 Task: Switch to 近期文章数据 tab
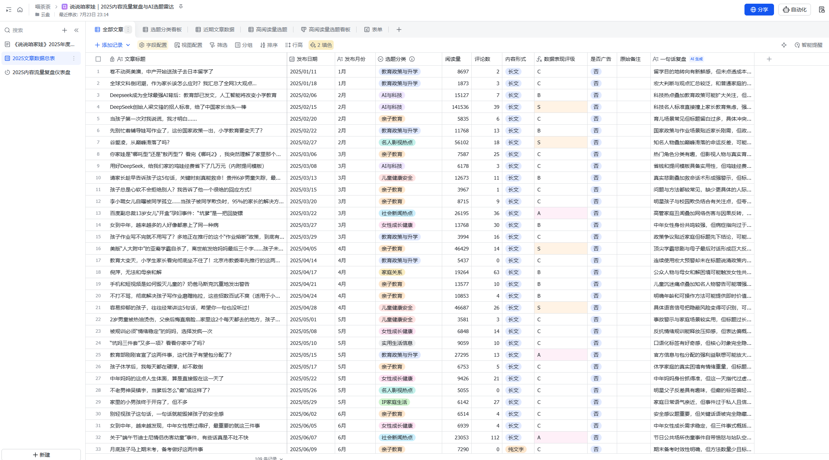pos(215,30)
